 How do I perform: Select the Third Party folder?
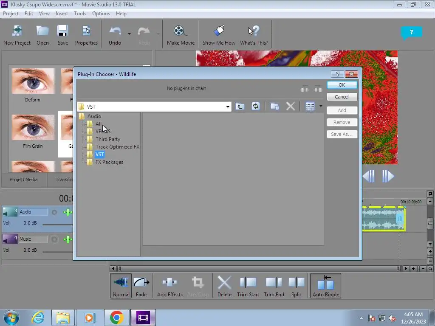108,139
